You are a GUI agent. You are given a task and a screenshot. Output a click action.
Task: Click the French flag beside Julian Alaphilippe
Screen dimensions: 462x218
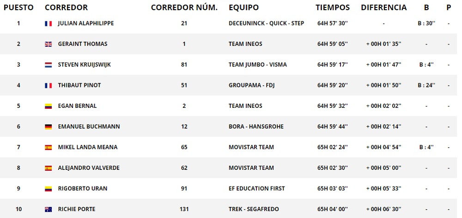pos(48,24)
